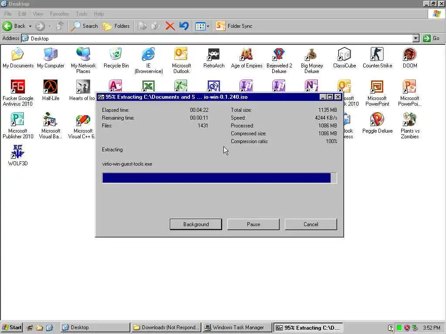Click the Back toolbar button
Image resolution: width=446 pixels, height=334 pixels.
click(x=14, y=26)
